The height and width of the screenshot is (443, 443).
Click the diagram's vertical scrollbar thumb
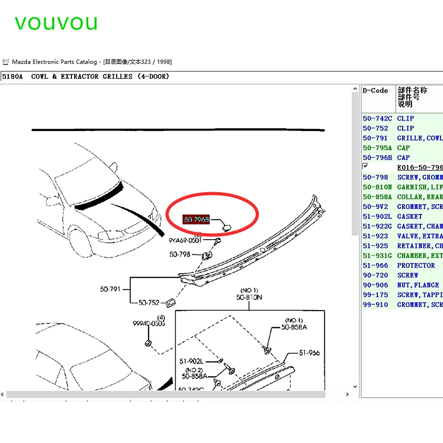tap(355, 164)
